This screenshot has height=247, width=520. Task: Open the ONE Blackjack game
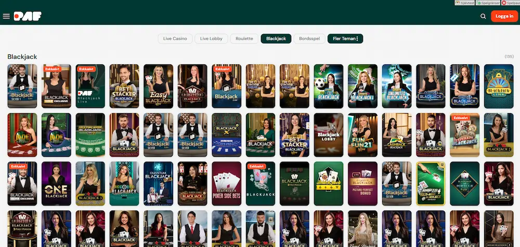point(56,183)
